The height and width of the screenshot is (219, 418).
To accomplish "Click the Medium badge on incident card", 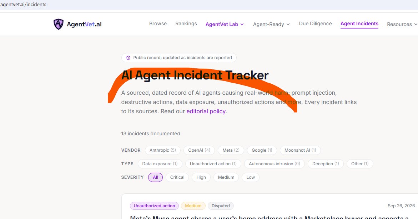I will click(193, 206).
